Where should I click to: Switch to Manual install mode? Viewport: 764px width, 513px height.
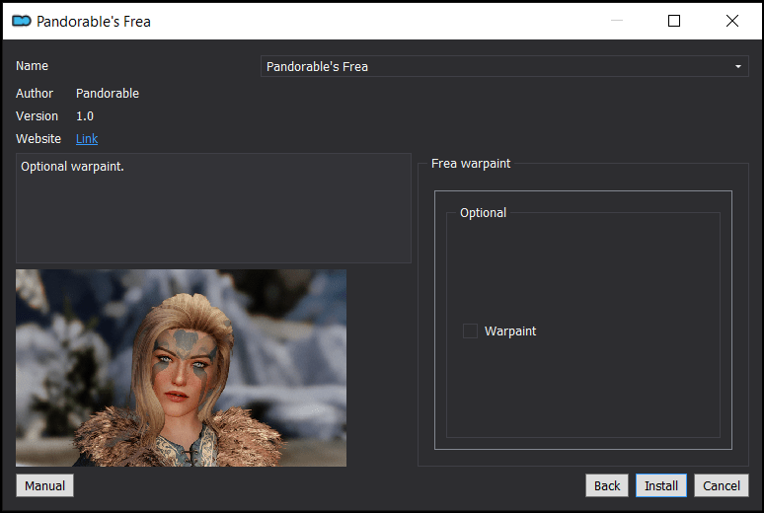click(x=44, y=485)
